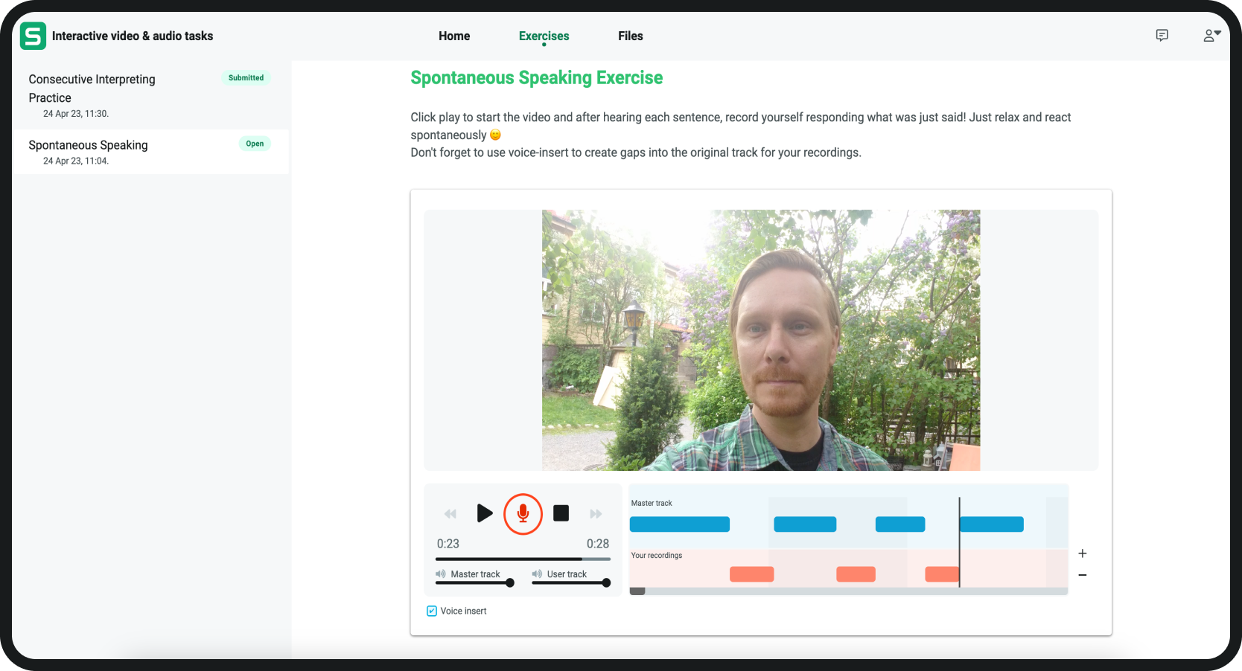Click the first blue Master track segment
This screenshot has width=1242, height=671.
[679, 524]
